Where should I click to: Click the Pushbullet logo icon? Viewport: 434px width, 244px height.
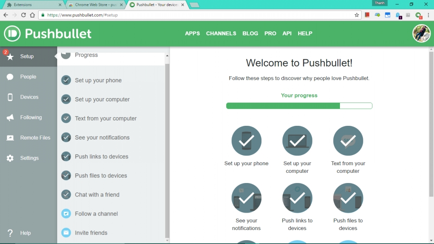click(x=12, y=33)
